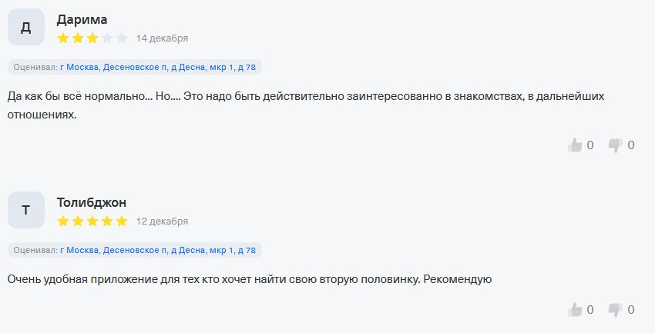Open Дарима's reviewer name

82,20
